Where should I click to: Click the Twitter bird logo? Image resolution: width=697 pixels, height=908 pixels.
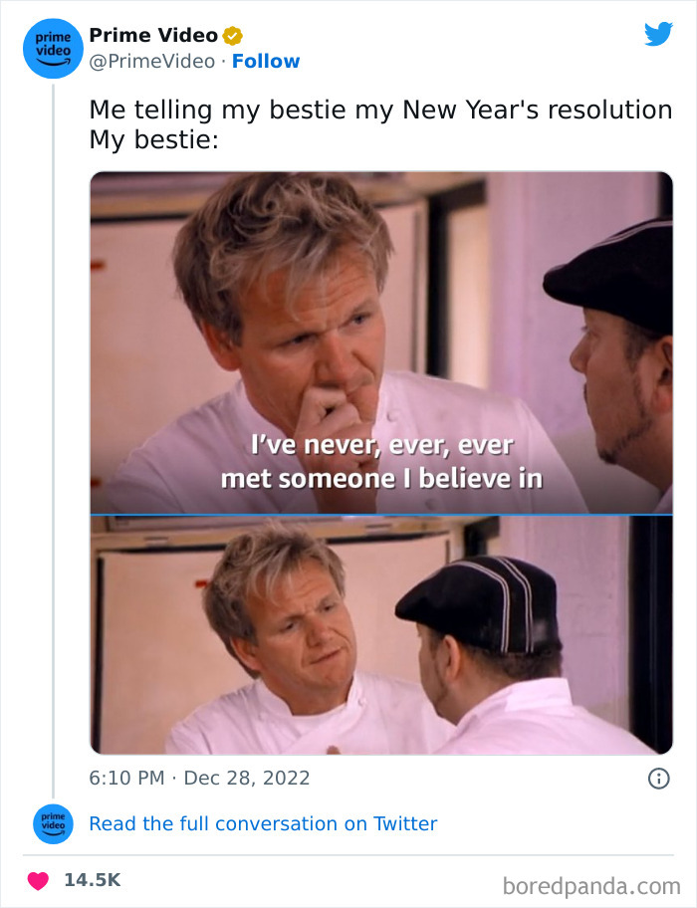(x=658, y=34)
